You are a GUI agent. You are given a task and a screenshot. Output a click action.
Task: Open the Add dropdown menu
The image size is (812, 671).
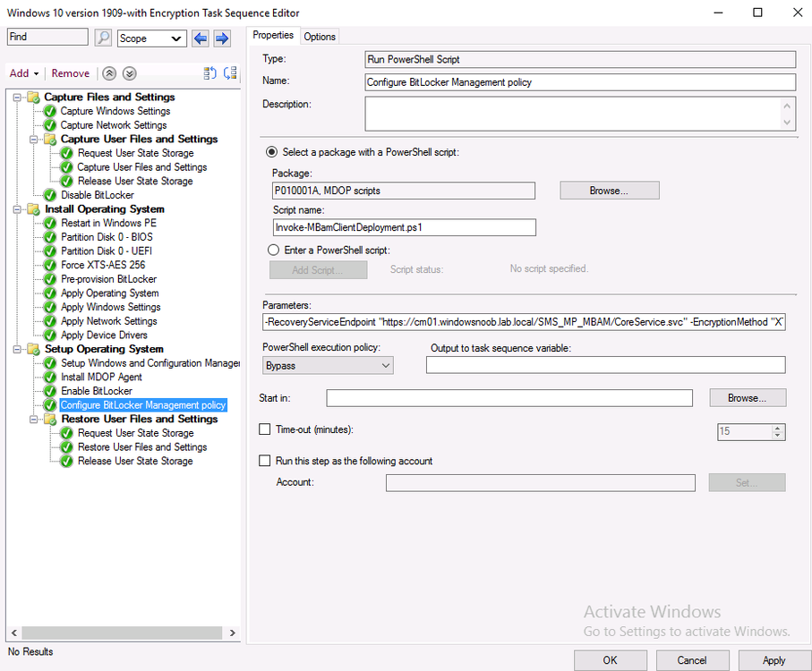coord(24,73)
